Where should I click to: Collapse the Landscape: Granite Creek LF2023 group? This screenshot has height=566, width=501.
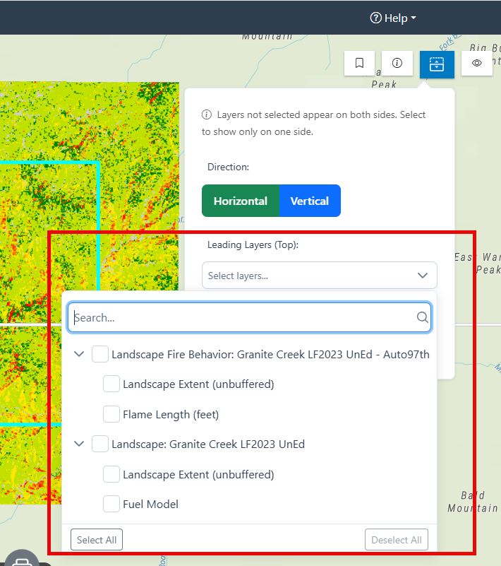tap(79, 444)
